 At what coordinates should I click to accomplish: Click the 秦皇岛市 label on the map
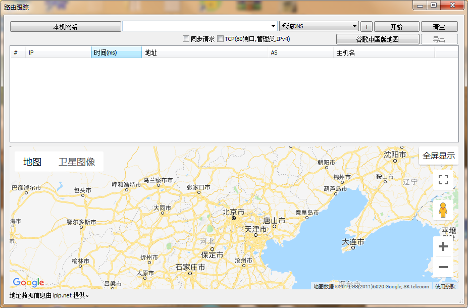click(307, 213)
